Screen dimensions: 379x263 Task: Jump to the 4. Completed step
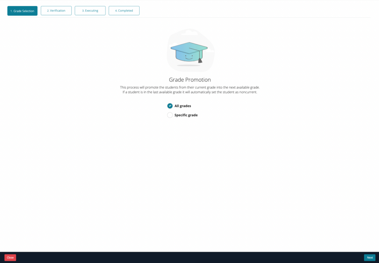click(124, 10)
